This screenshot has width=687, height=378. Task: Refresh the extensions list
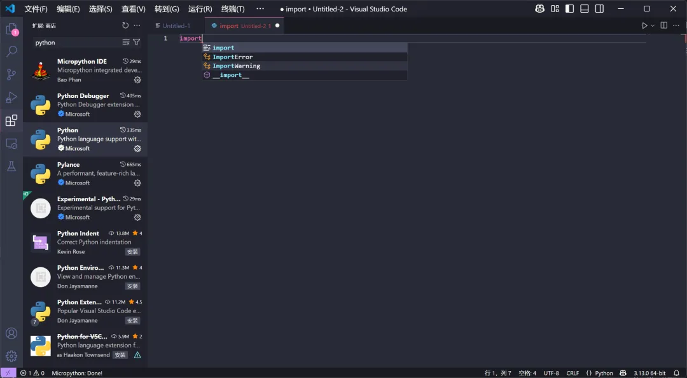click(125, 25)
